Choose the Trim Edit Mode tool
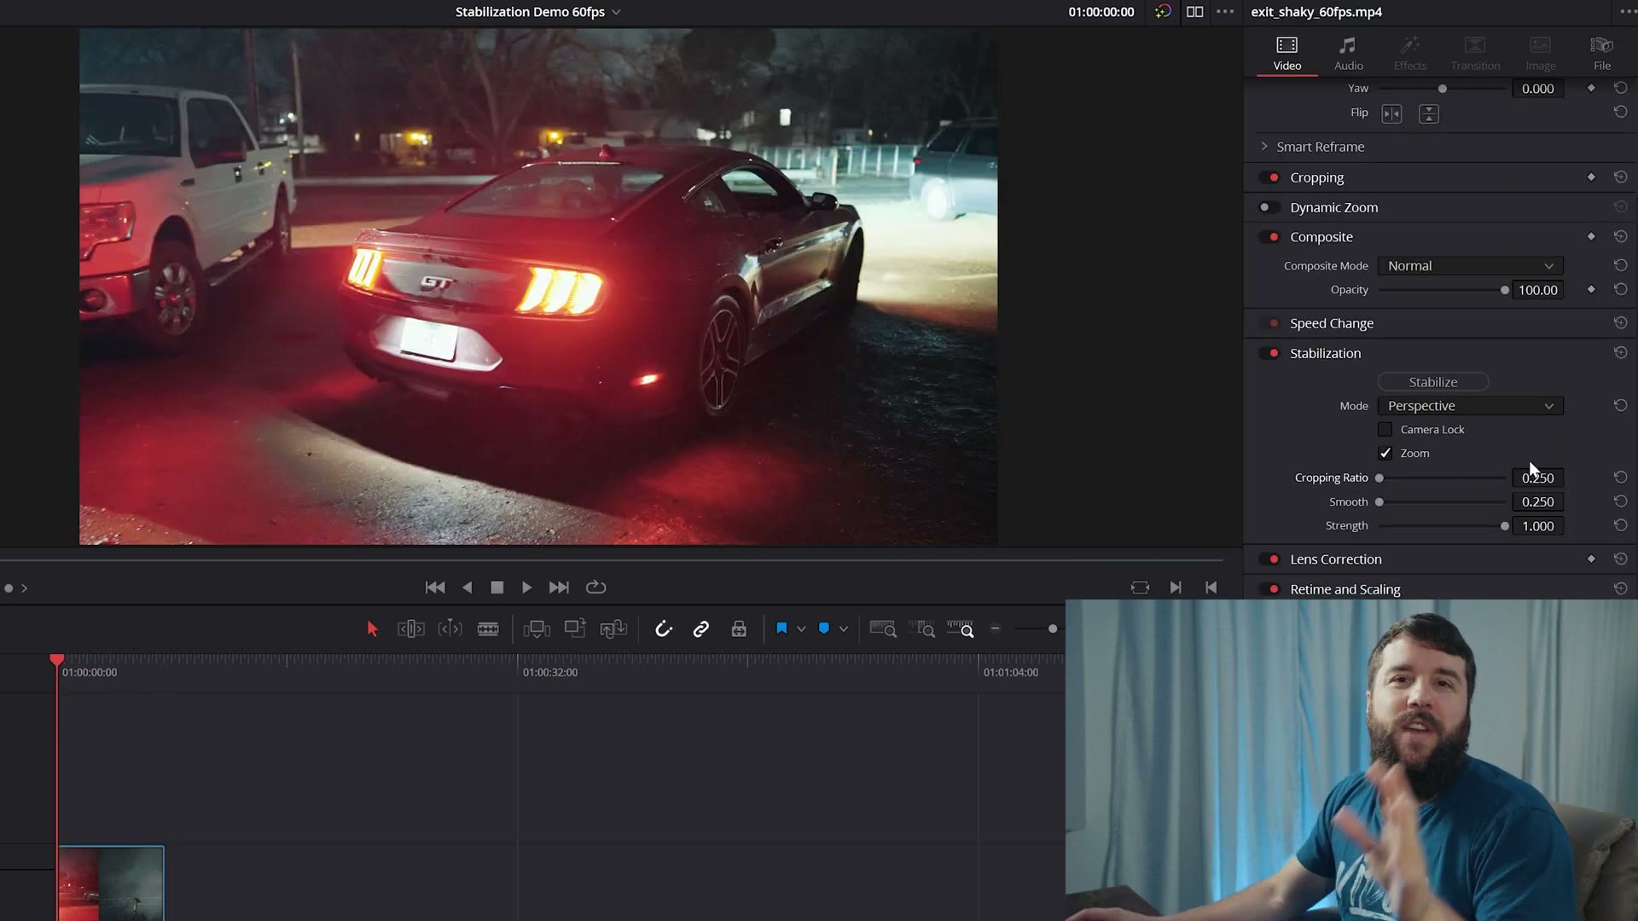1638x921 pixels. 411,629
